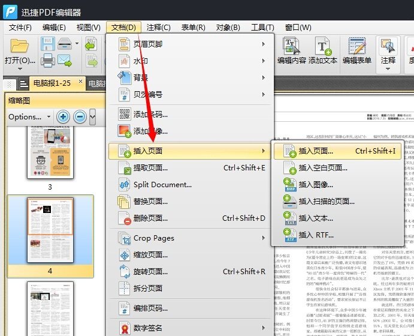
Task: Select 插入文本... in submenu
Action: tap(338, 218)
